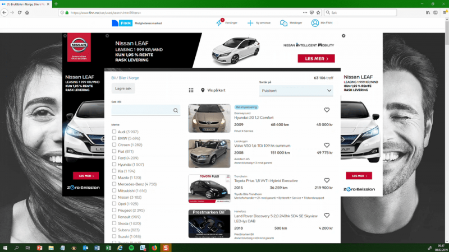Click the search magnifier in Søk i Bil
The height and width of the screenshot is (252, 449).
[x=176, y=110]
